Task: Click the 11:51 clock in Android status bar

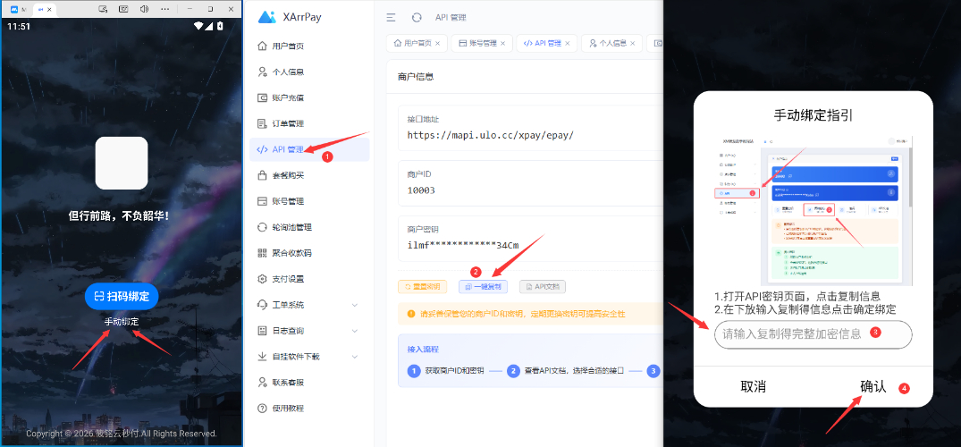Action: coord(19,26)
